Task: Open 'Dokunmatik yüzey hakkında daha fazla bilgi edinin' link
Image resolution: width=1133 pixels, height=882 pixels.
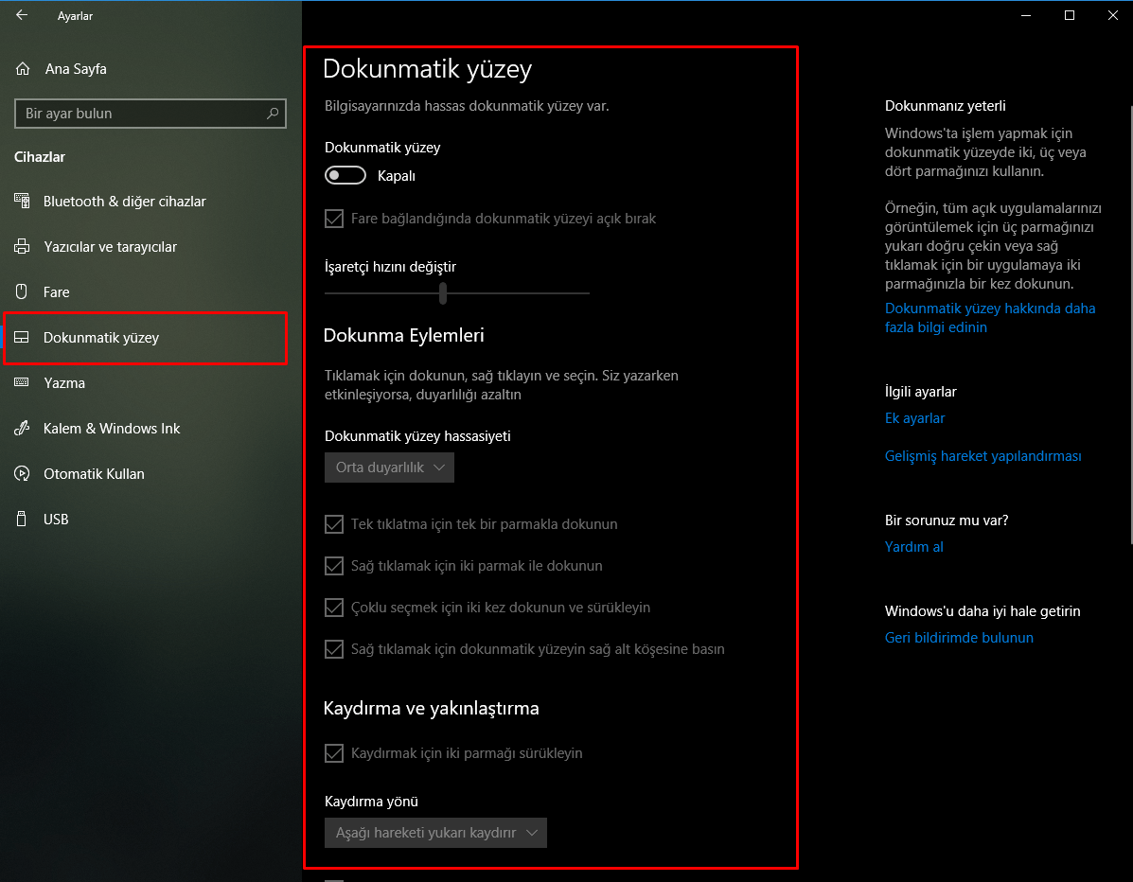Action: coord(990,318)
